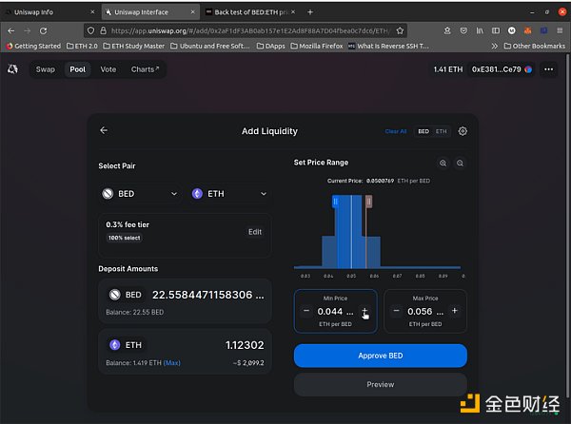This screenshot has height=424, width=571.
Task: Open the Vote tab
Action: click(108, 69)
